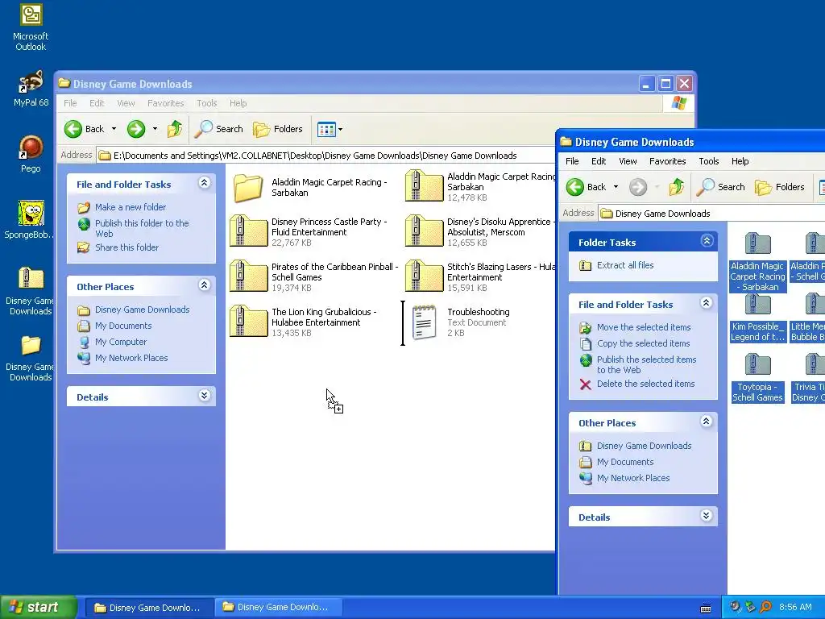Open Microsoft Outlook desktop icon
The height and width of the screenshot is (619, 825).
pyautogui.click(x=31, y=27)
